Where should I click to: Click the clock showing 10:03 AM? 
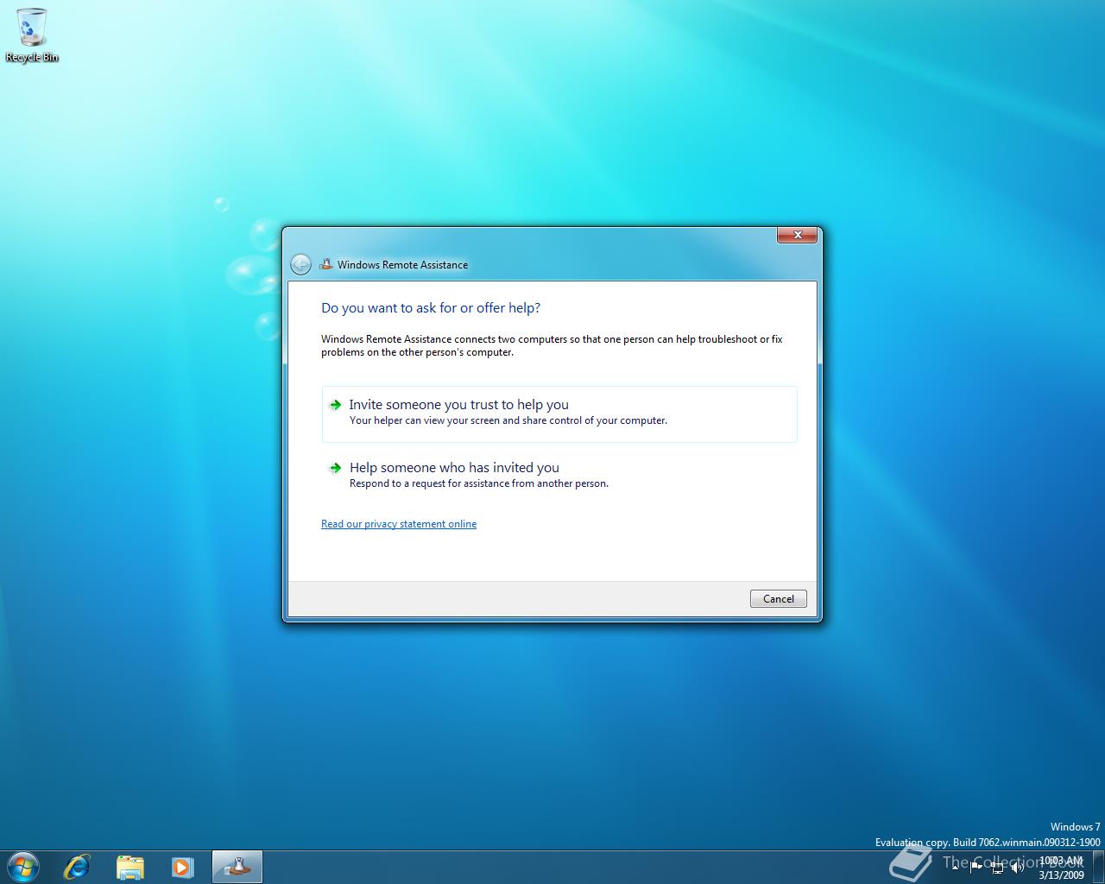(x=1061, y=867)
